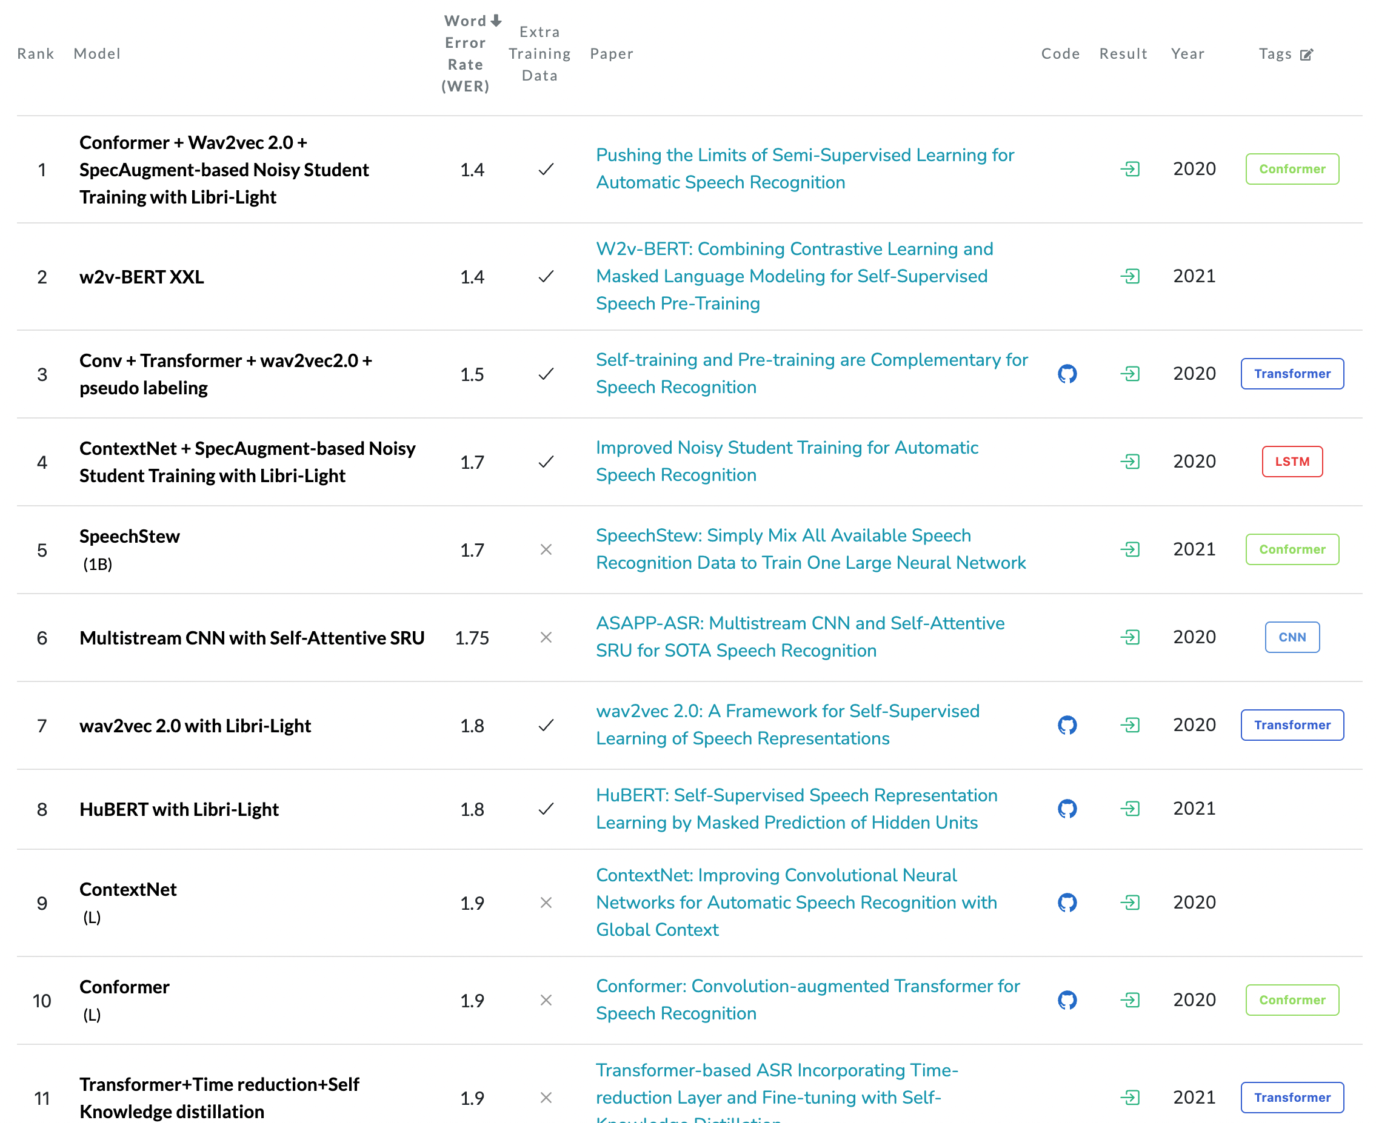The width and height of the screenshot is (1376, 1123).
Task: Click GitHub icon in ContextNet (L) row
Action: 1067,903
